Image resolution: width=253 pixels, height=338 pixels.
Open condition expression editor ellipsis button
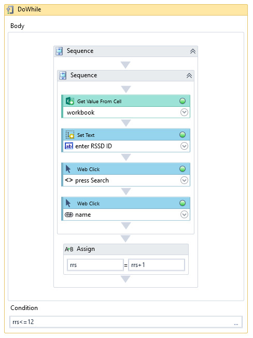pos(236,324)
